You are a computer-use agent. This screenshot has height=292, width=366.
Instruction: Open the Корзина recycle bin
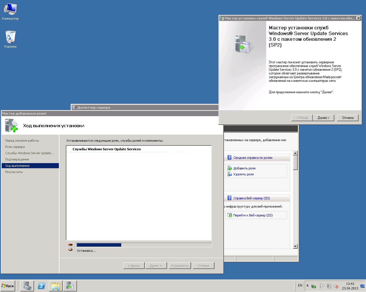click(x=10, y=37)
